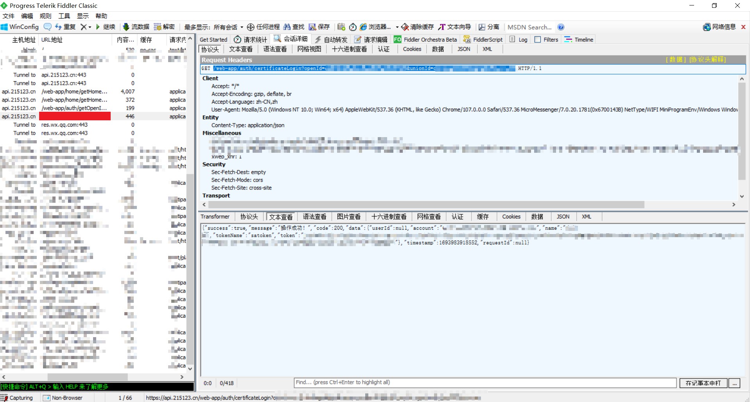Click the ellipsis button beside Notepad button

tap(734, 383)
